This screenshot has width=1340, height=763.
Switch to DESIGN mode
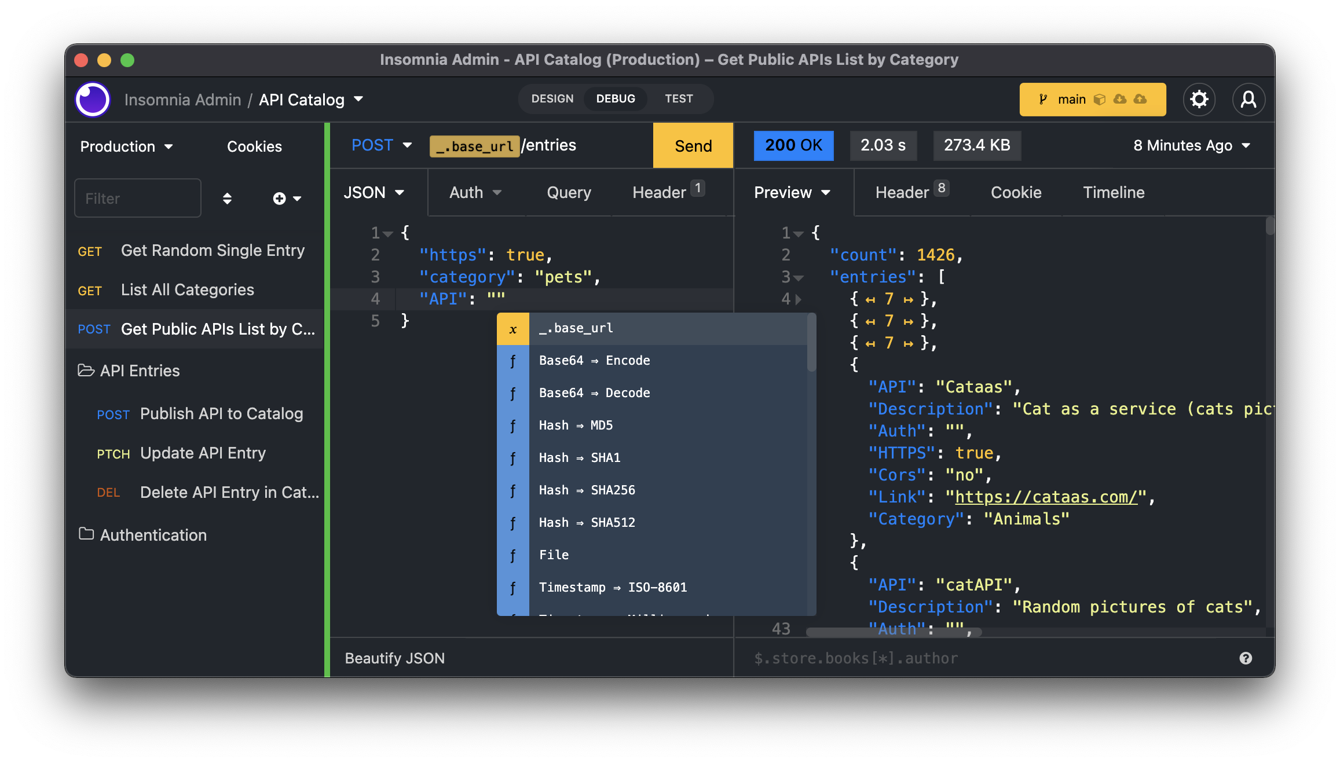(552, 99)
